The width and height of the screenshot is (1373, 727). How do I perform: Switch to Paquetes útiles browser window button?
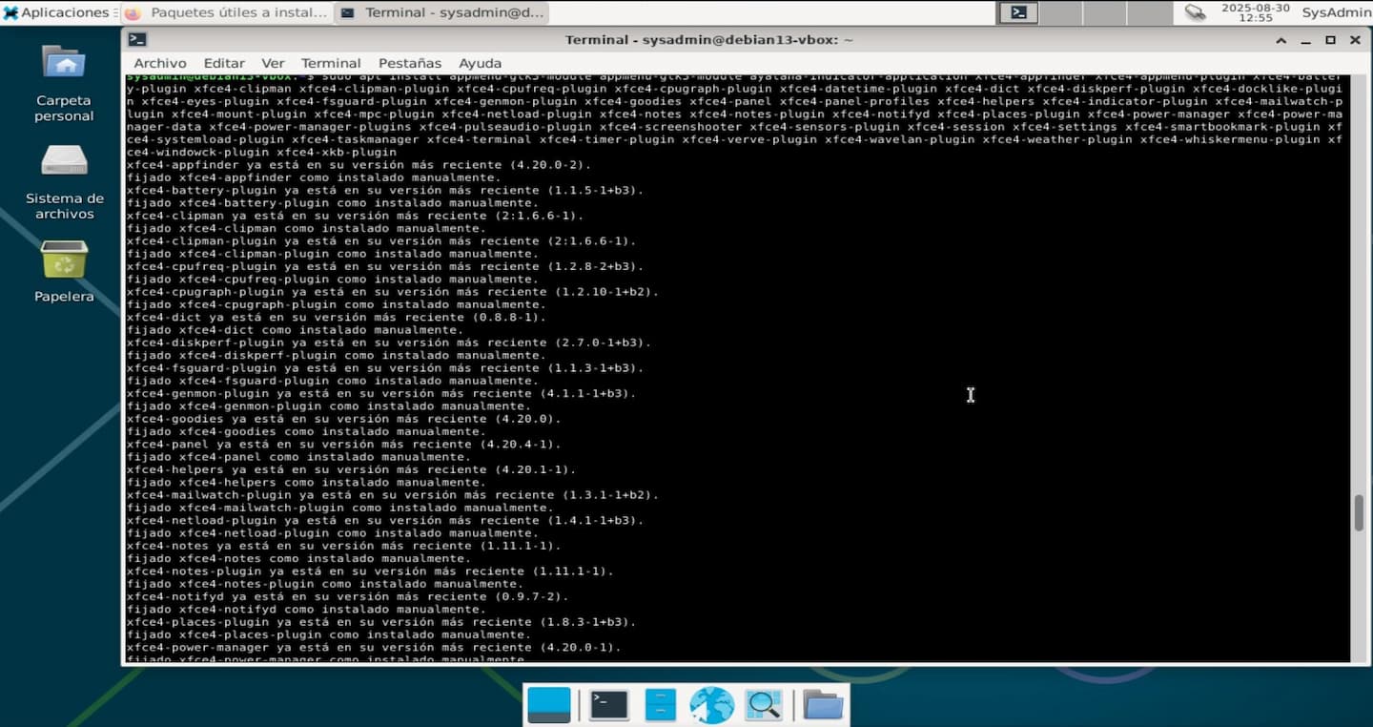point(227,12)
